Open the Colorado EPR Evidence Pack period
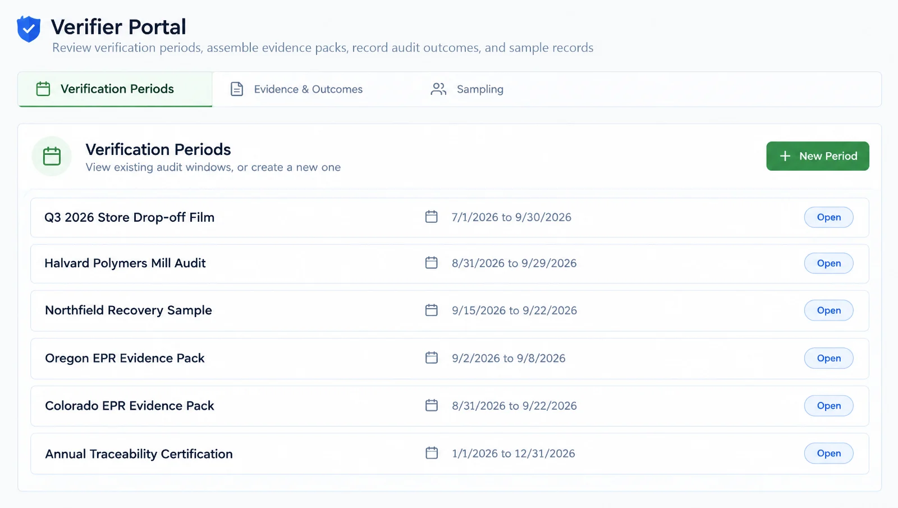Screen dimensions: 898x508 [x=829, y=406]
